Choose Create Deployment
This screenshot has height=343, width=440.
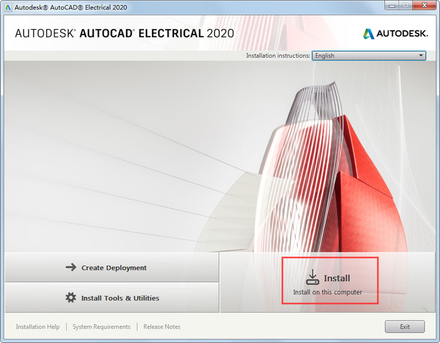112,267
